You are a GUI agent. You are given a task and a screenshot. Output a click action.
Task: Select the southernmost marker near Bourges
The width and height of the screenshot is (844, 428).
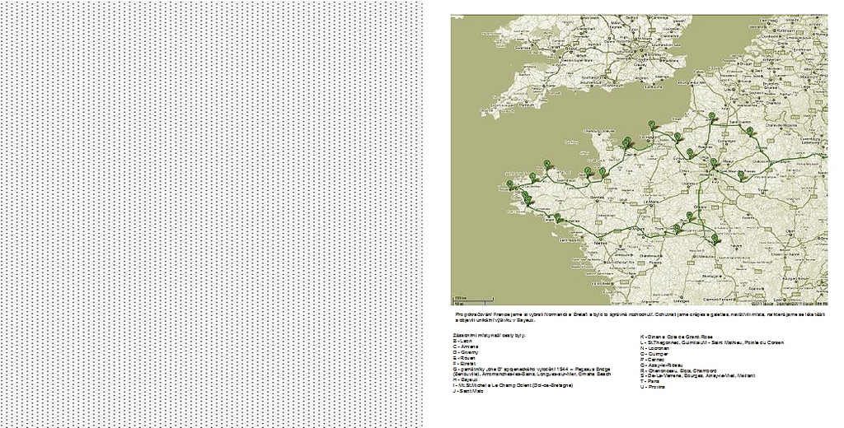coord(714,239)
